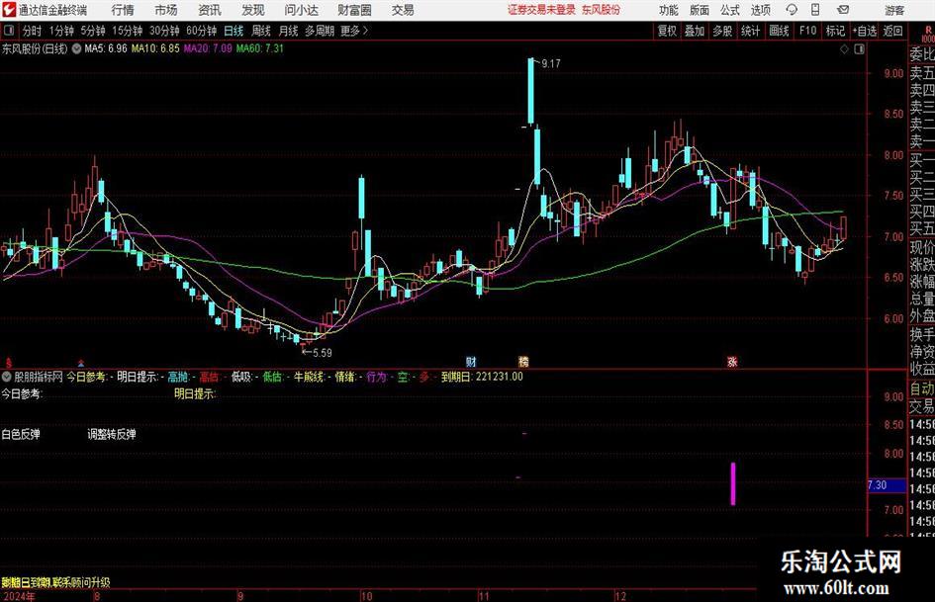Click the 东风股份 stock name in the title bar

[601, 10]
